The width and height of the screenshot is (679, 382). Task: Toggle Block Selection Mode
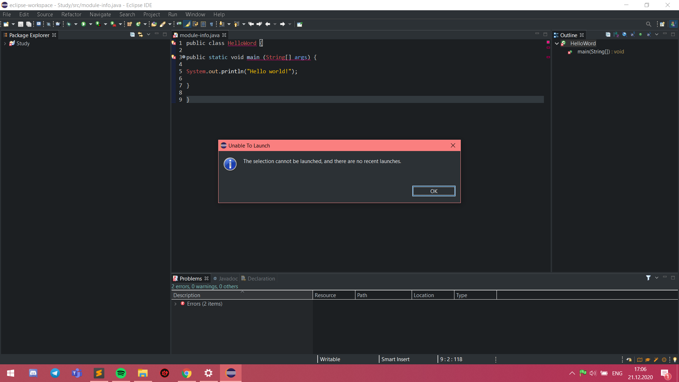pos(203,24)
